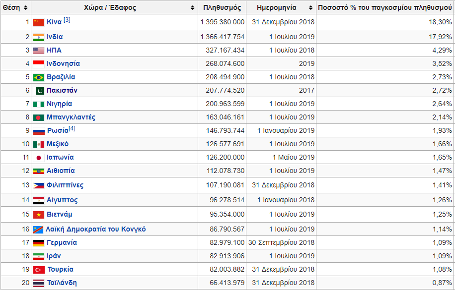455x290 pixels.
Task: Open the Ταϊλάνδη country link
Action: (62, 283)
